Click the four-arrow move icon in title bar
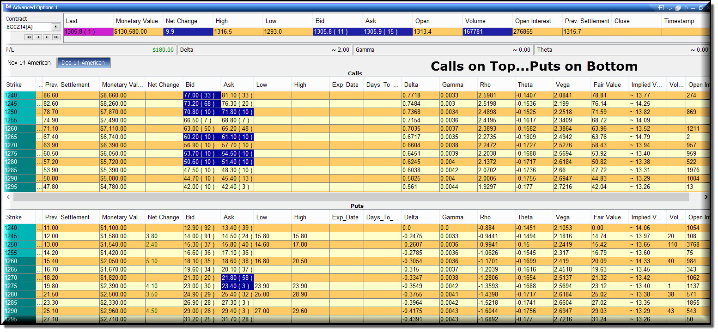Viewport: 718px width, 332px height. coord(686,8)
